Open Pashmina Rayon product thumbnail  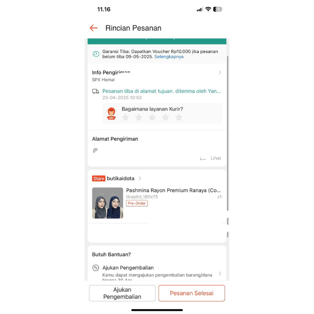tap(108, 203)
